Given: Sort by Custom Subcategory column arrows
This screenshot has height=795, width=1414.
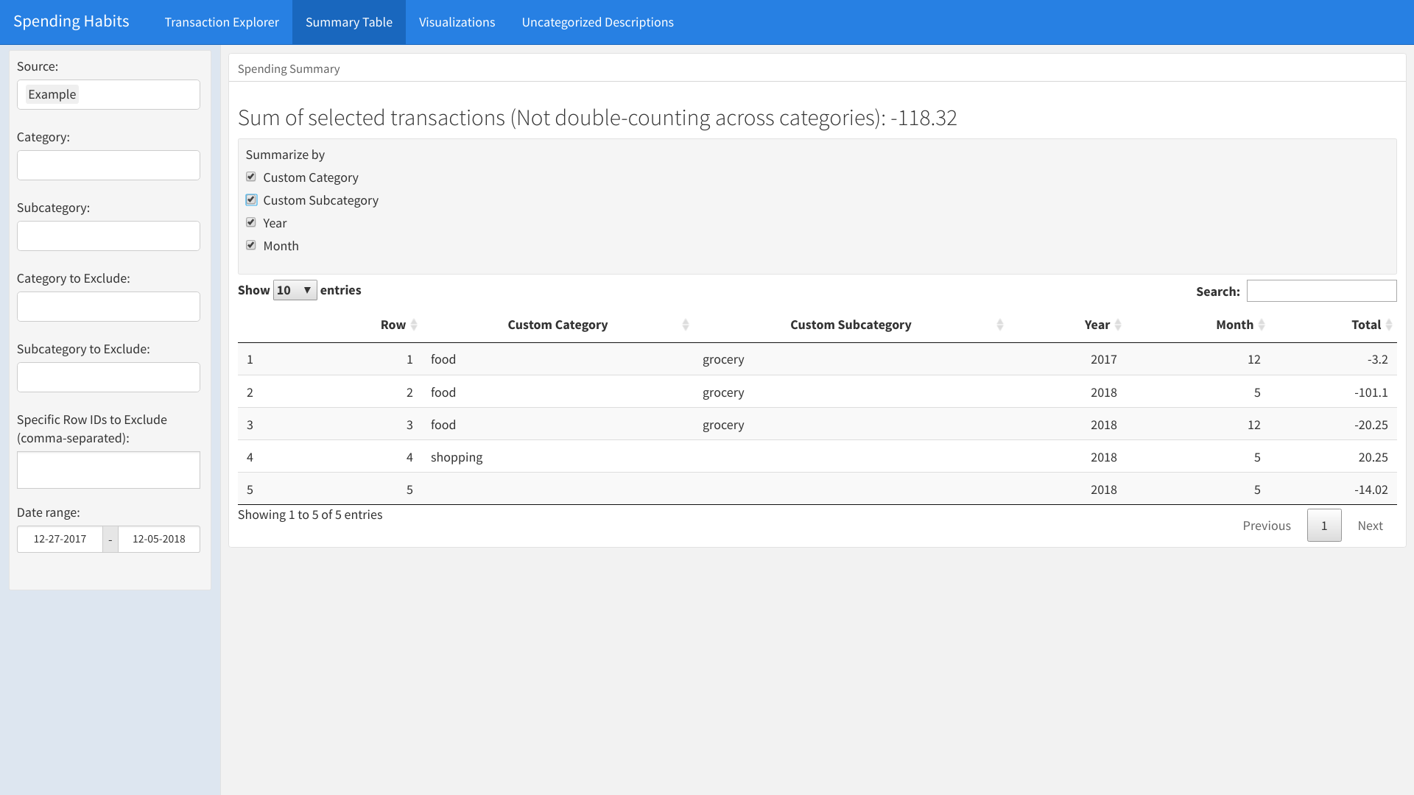Looking at the screenshot, I should 1000,325.
